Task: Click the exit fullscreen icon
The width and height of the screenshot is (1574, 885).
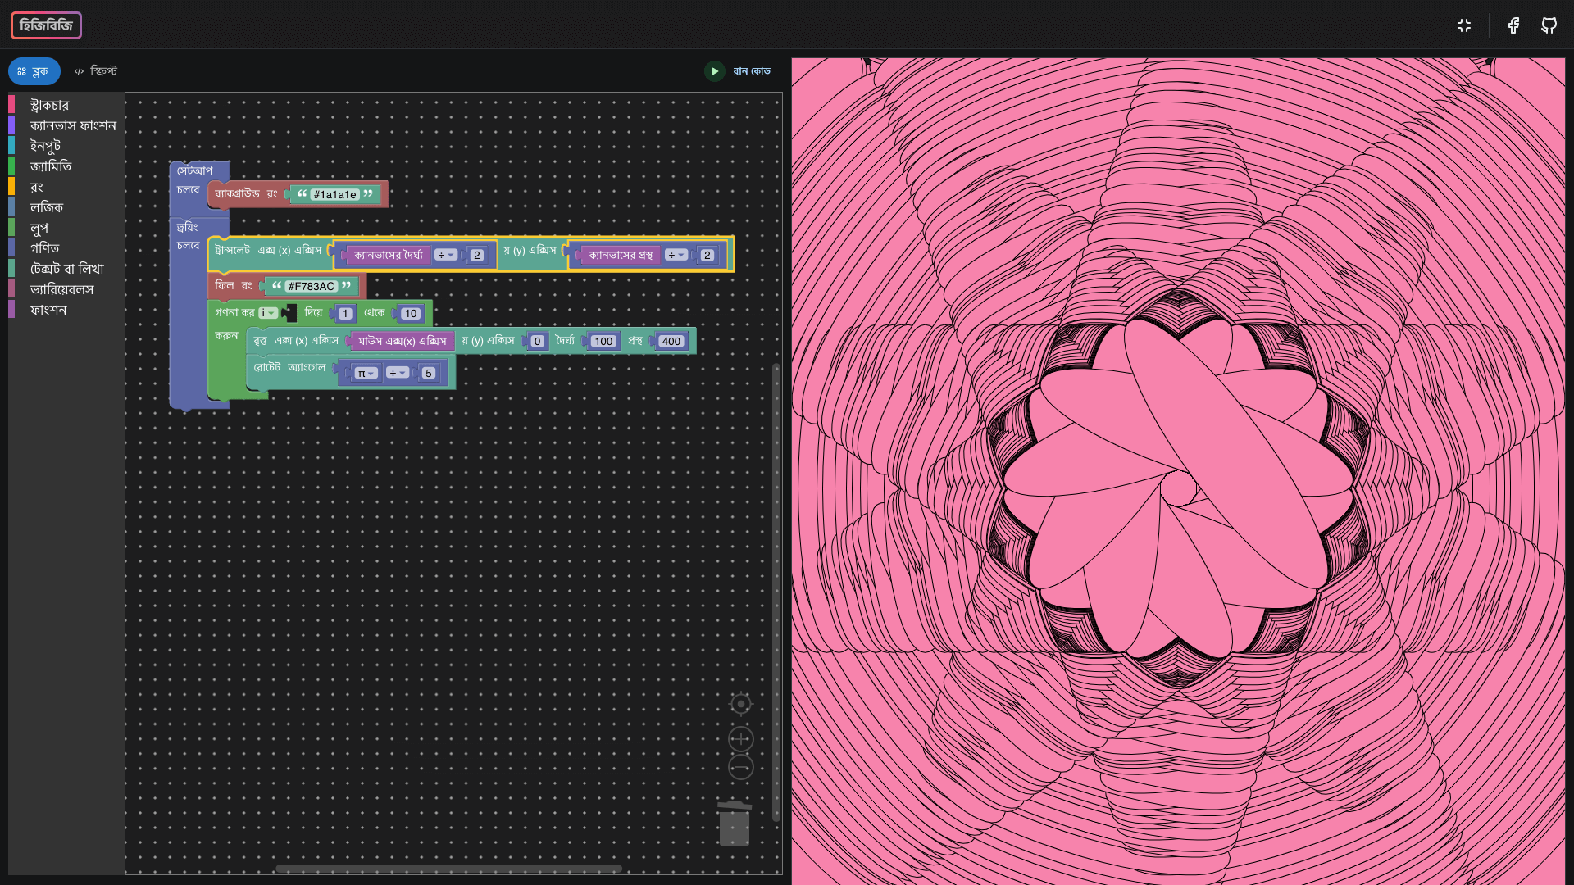Action: click(1464, 25)
